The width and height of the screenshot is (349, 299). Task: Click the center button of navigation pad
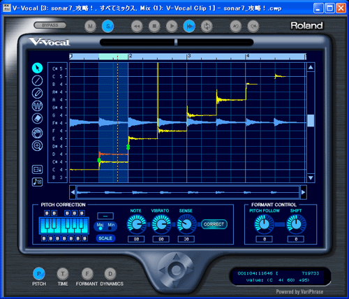tap(176, 270)
